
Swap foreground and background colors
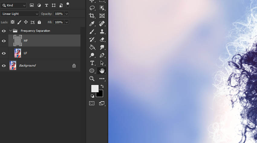[102, 86]
